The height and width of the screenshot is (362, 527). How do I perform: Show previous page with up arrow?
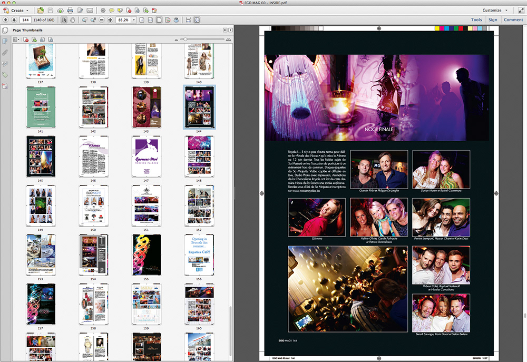[5, 20]
